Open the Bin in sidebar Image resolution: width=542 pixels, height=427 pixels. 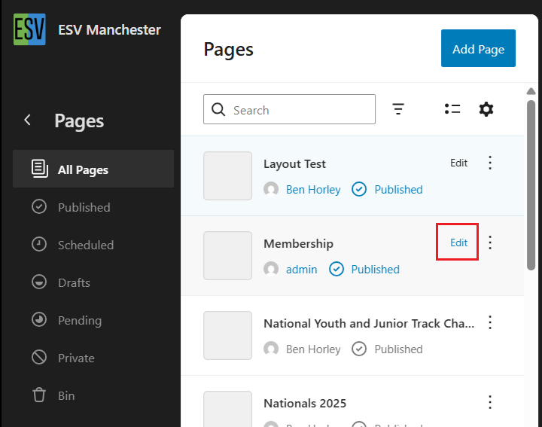tap(66, 395)
